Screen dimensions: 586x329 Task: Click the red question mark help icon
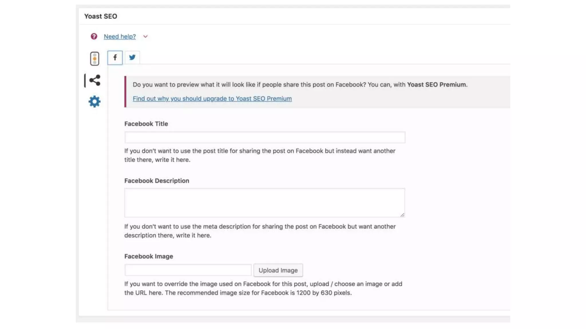click(x=94, y=36)
